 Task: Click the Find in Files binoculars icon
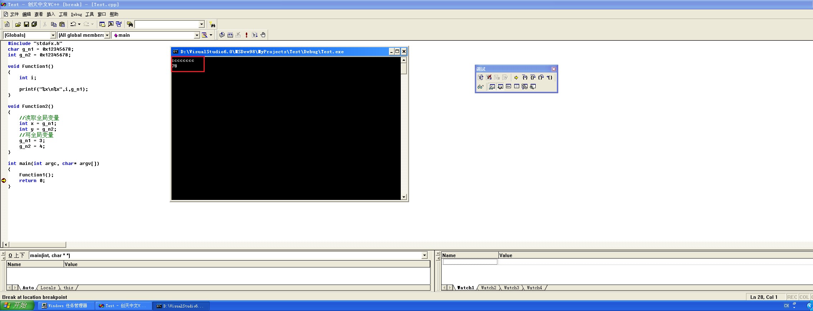(x=130, y=24)
